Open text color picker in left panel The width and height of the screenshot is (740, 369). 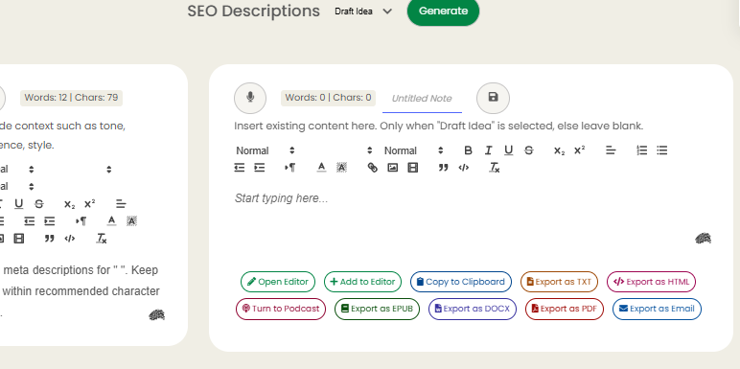click(x=111, y=220)
